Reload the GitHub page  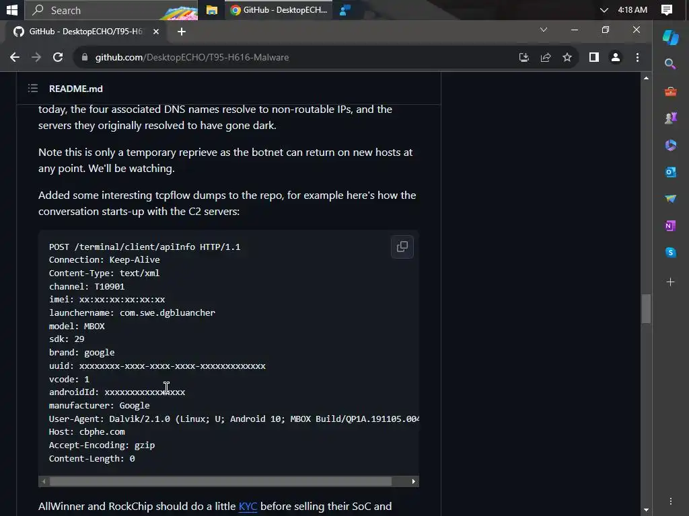(58, 57)
